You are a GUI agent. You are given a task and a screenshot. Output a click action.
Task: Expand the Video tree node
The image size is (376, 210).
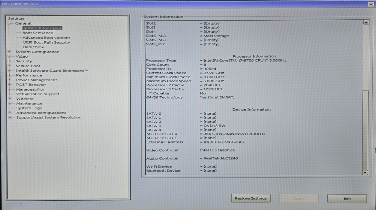[9, 56]
